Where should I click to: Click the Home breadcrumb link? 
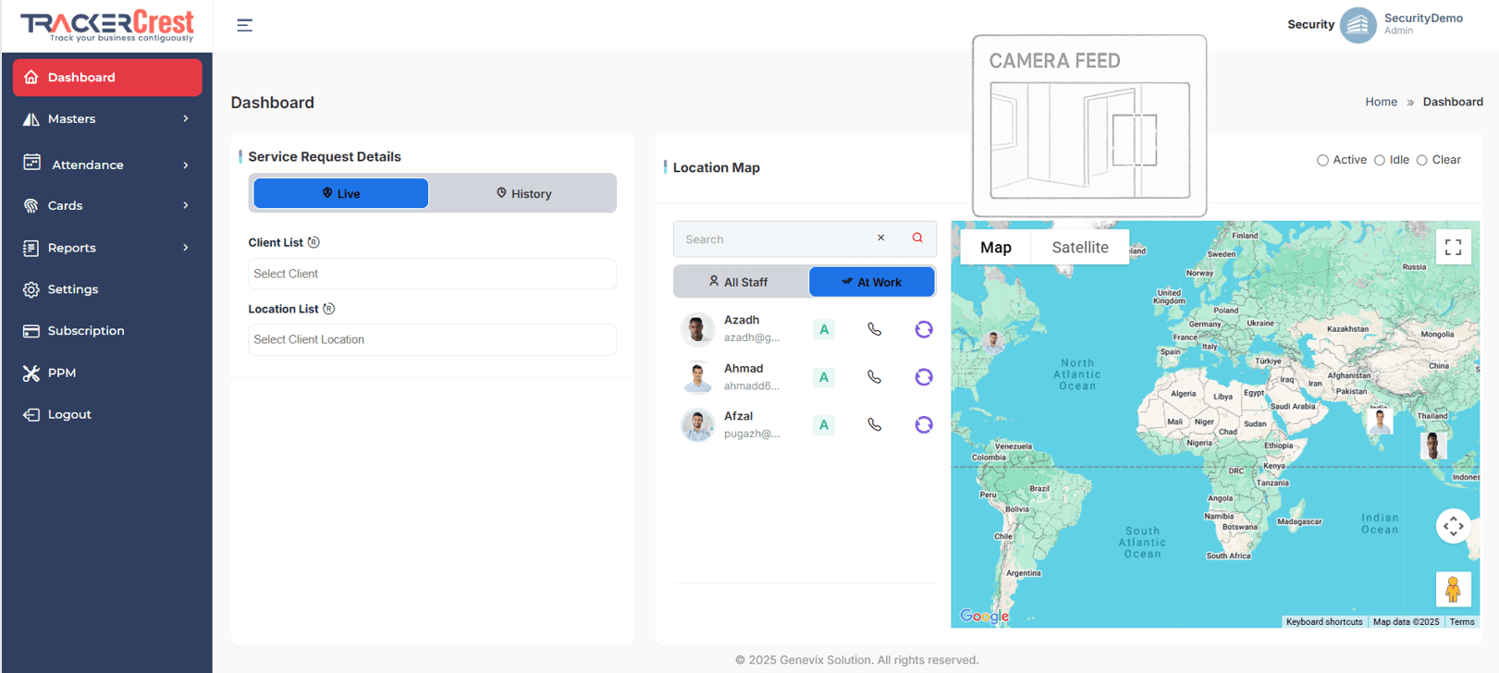coord(1381,102)
